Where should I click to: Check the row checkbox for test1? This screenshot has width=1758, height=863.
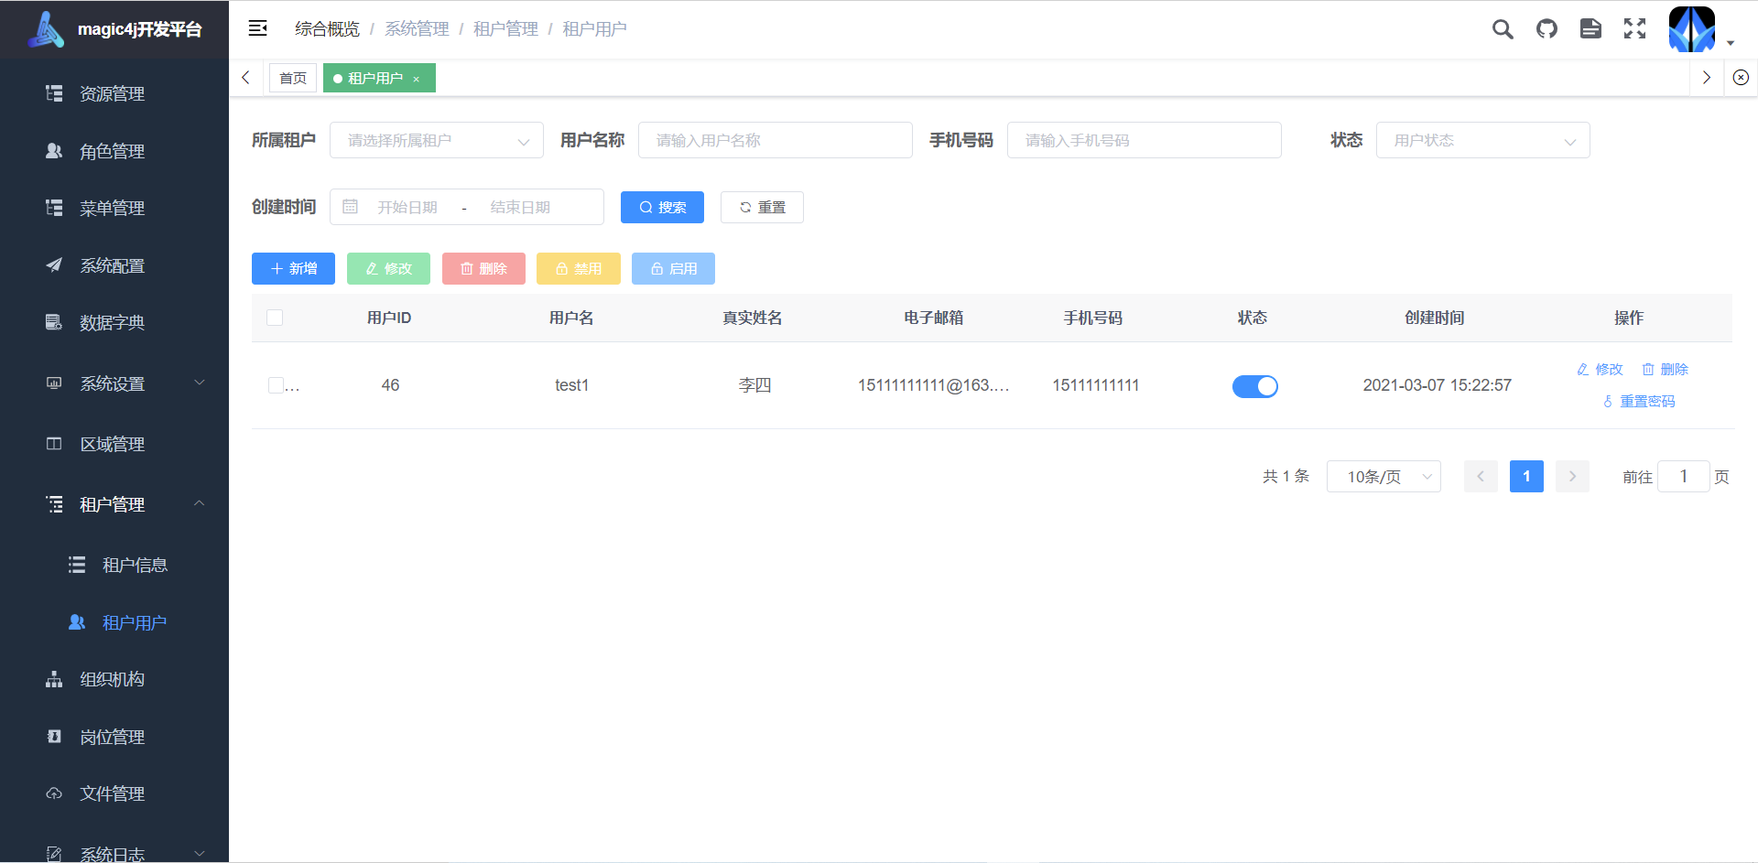pyautogui.click(x=276, y=385)
